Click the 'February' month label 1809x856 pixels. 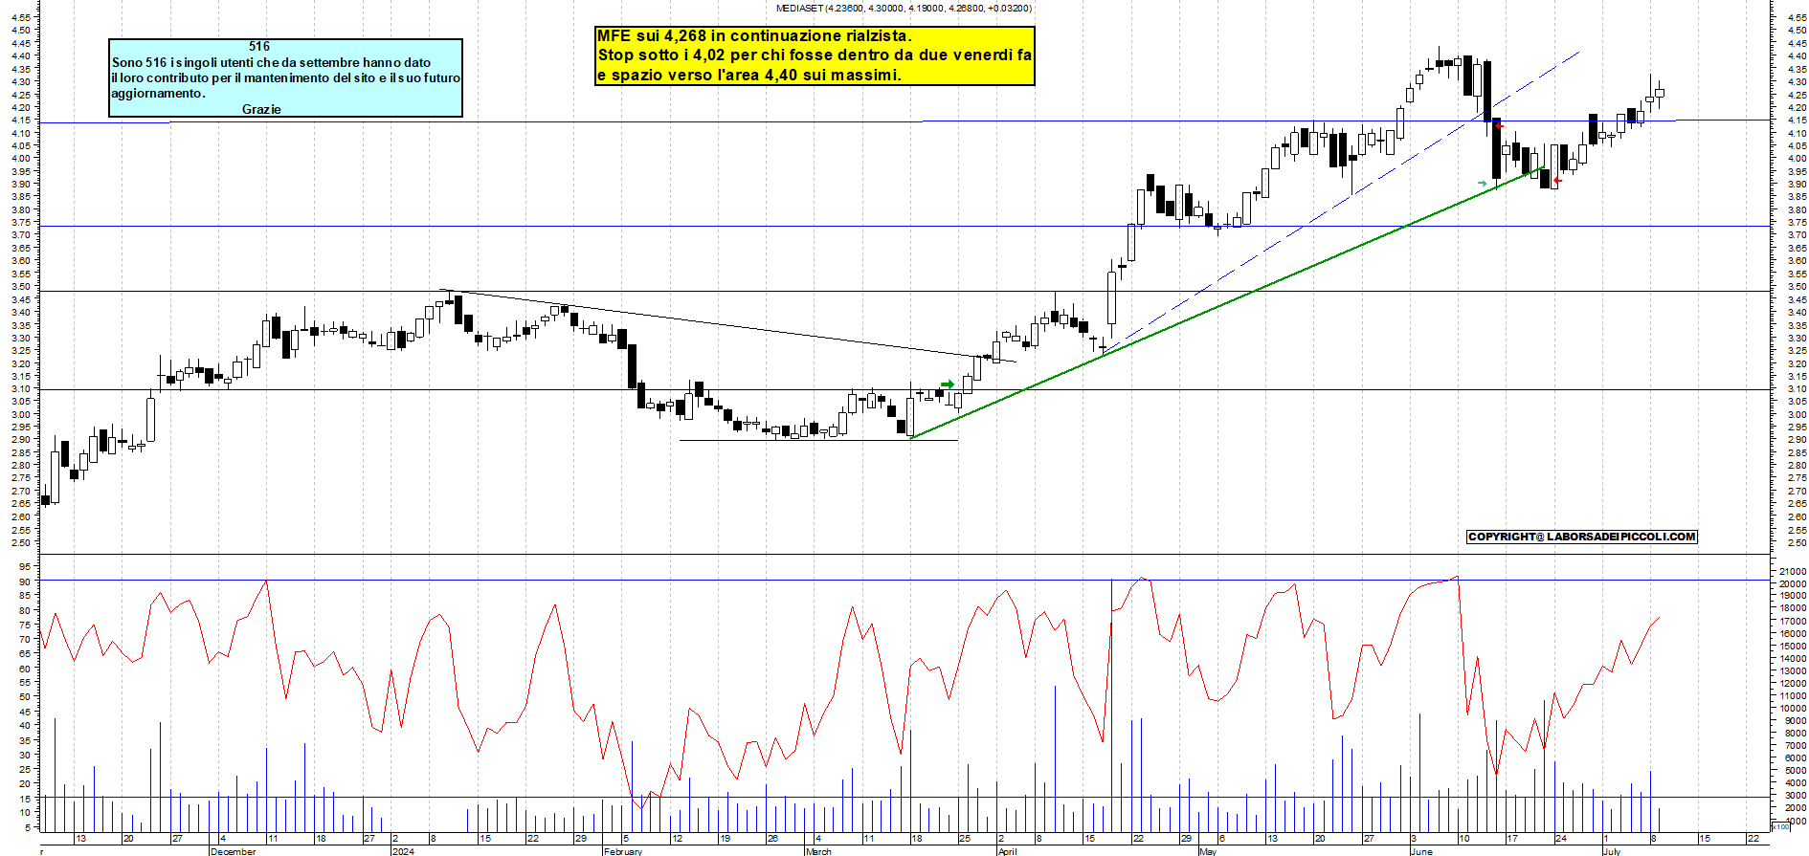click(x=623, y=851)
